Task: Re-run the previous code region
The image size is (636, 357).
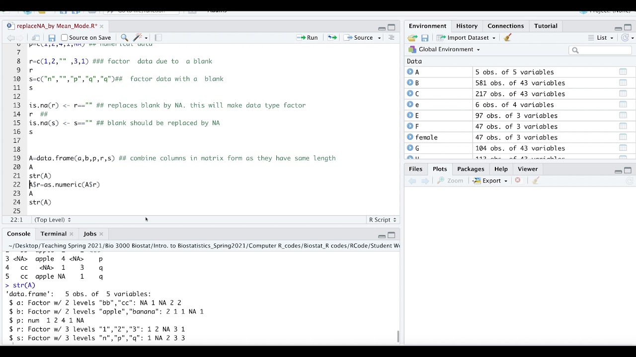Action: click(x=332, y=38)
